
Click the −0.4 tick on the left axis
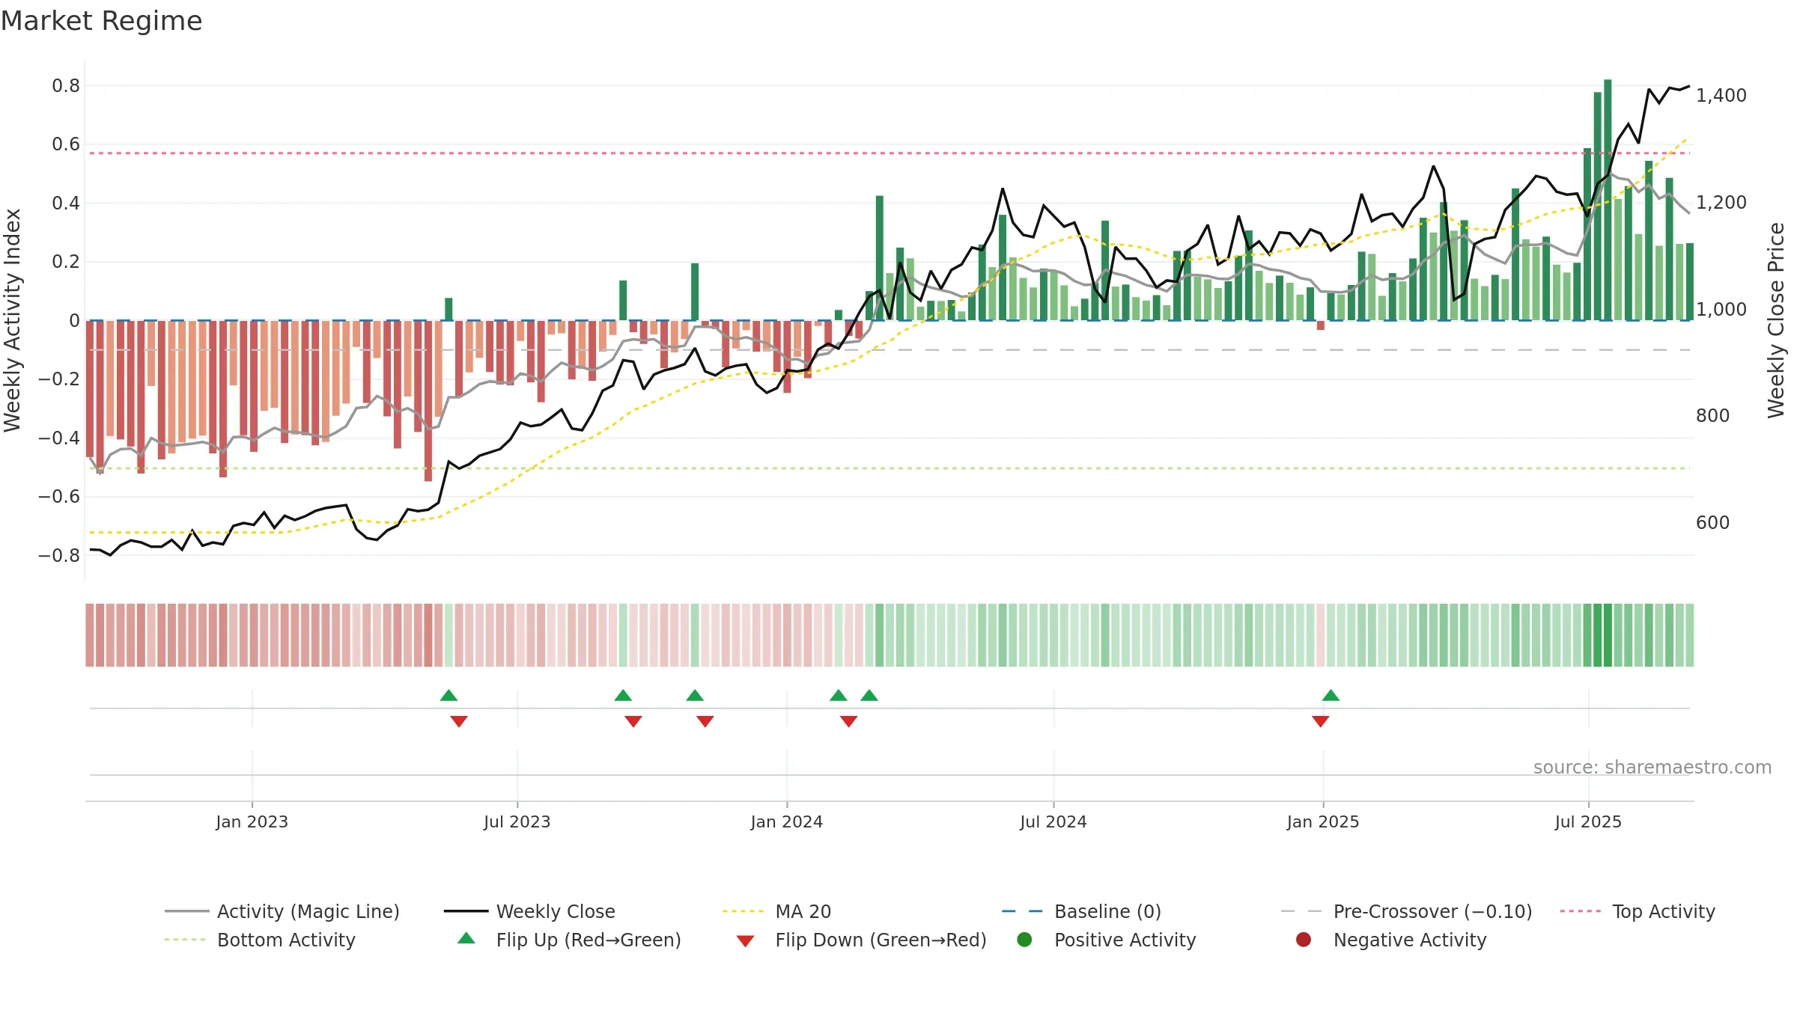pyautogui.click(x=59, y=438)
